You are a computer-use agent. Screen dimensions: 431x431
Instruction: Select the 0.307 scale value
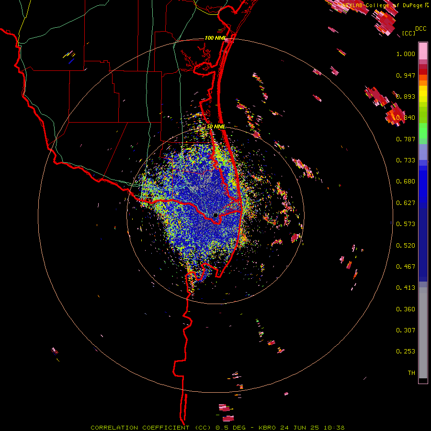[x=406, y=330]
